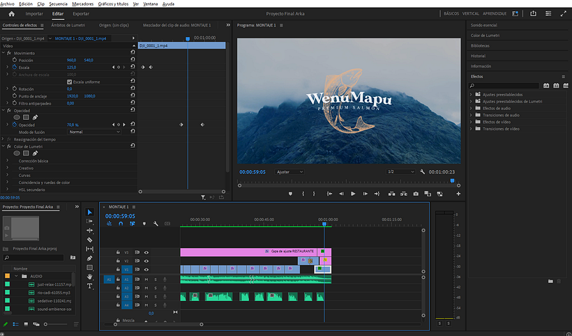572x336 pixels.
Task: Open the Ámbitos de Lumetri tab
Action: coord(68,25)
